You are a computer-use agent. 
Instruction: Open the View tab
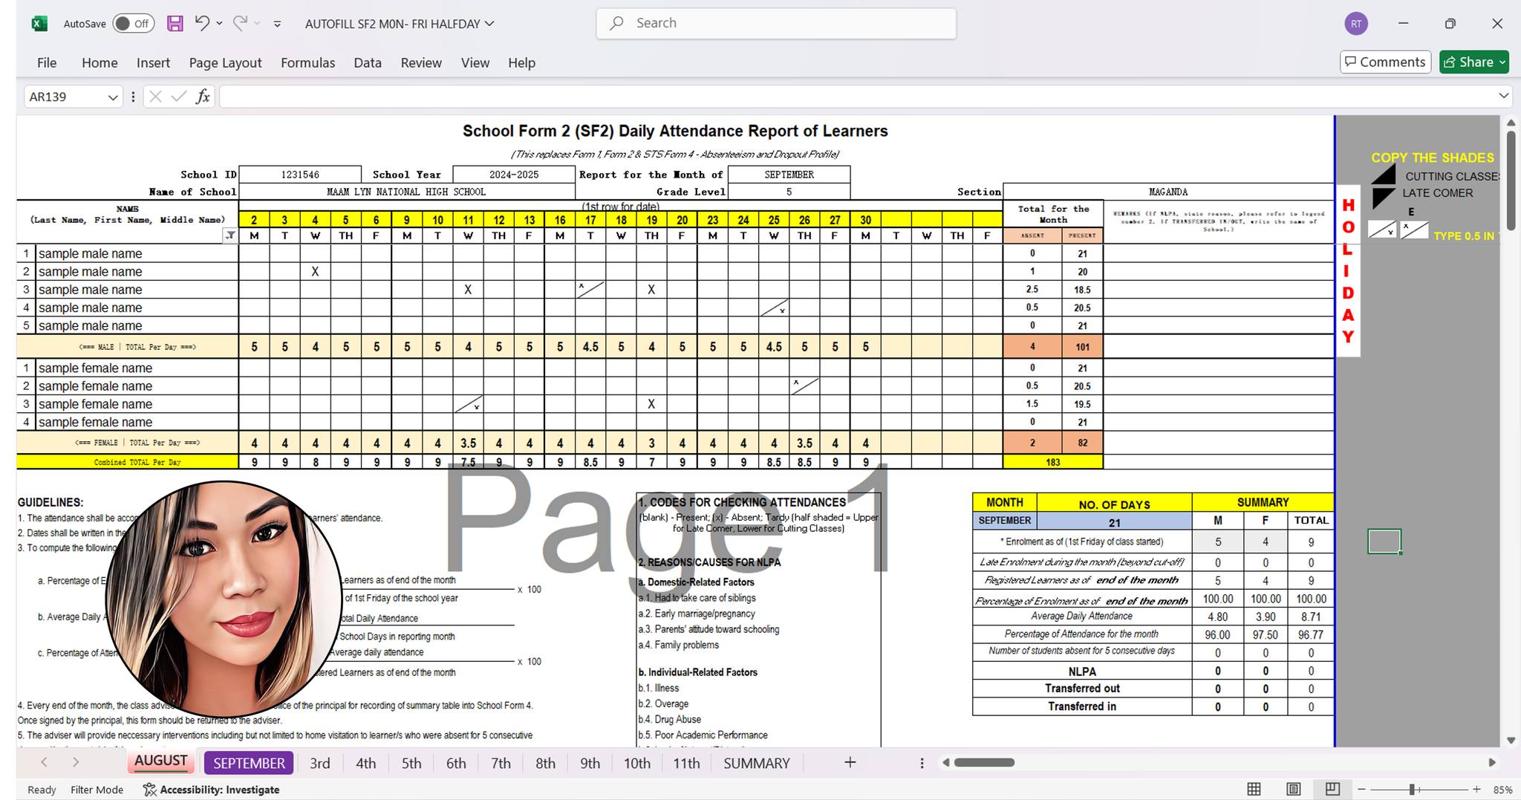click(475, 62)
